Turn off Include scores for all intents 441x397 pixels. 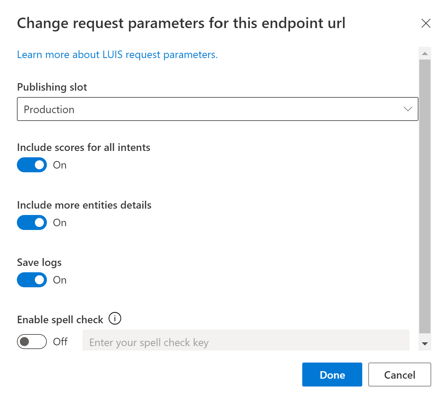point(32,165)
